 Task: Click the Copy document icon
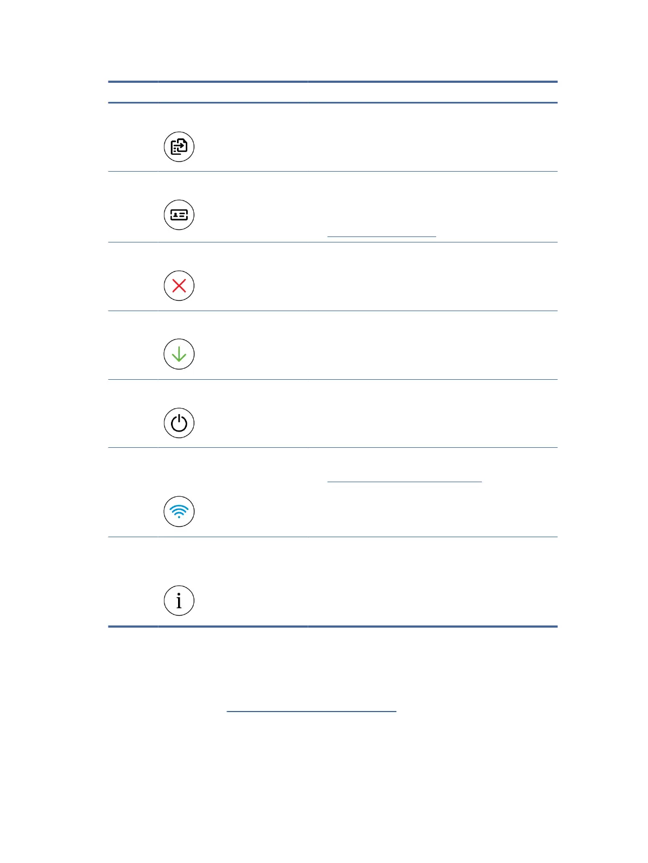[x=179, y=147]
